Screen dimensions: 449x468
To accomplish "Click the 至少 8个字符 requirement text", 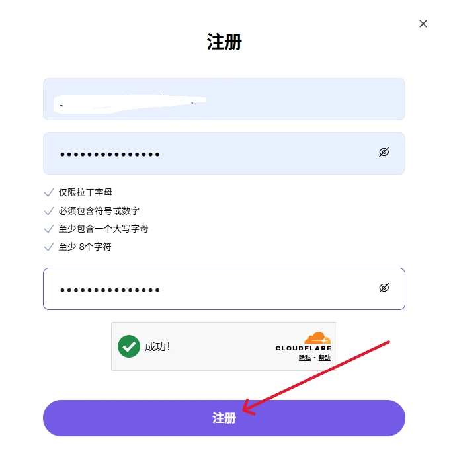I will (x=85, y=247).
